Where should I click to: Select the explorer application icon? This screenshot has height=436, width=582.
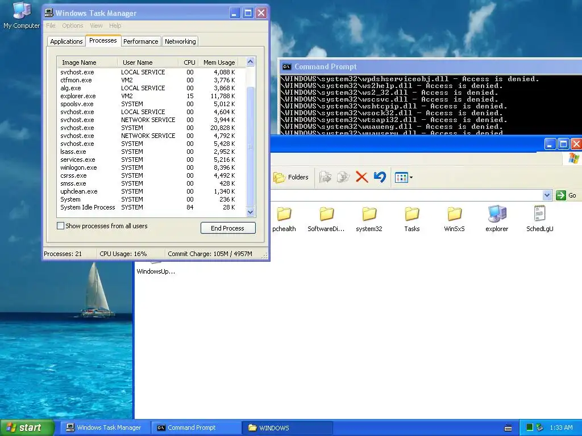point(497,220)
